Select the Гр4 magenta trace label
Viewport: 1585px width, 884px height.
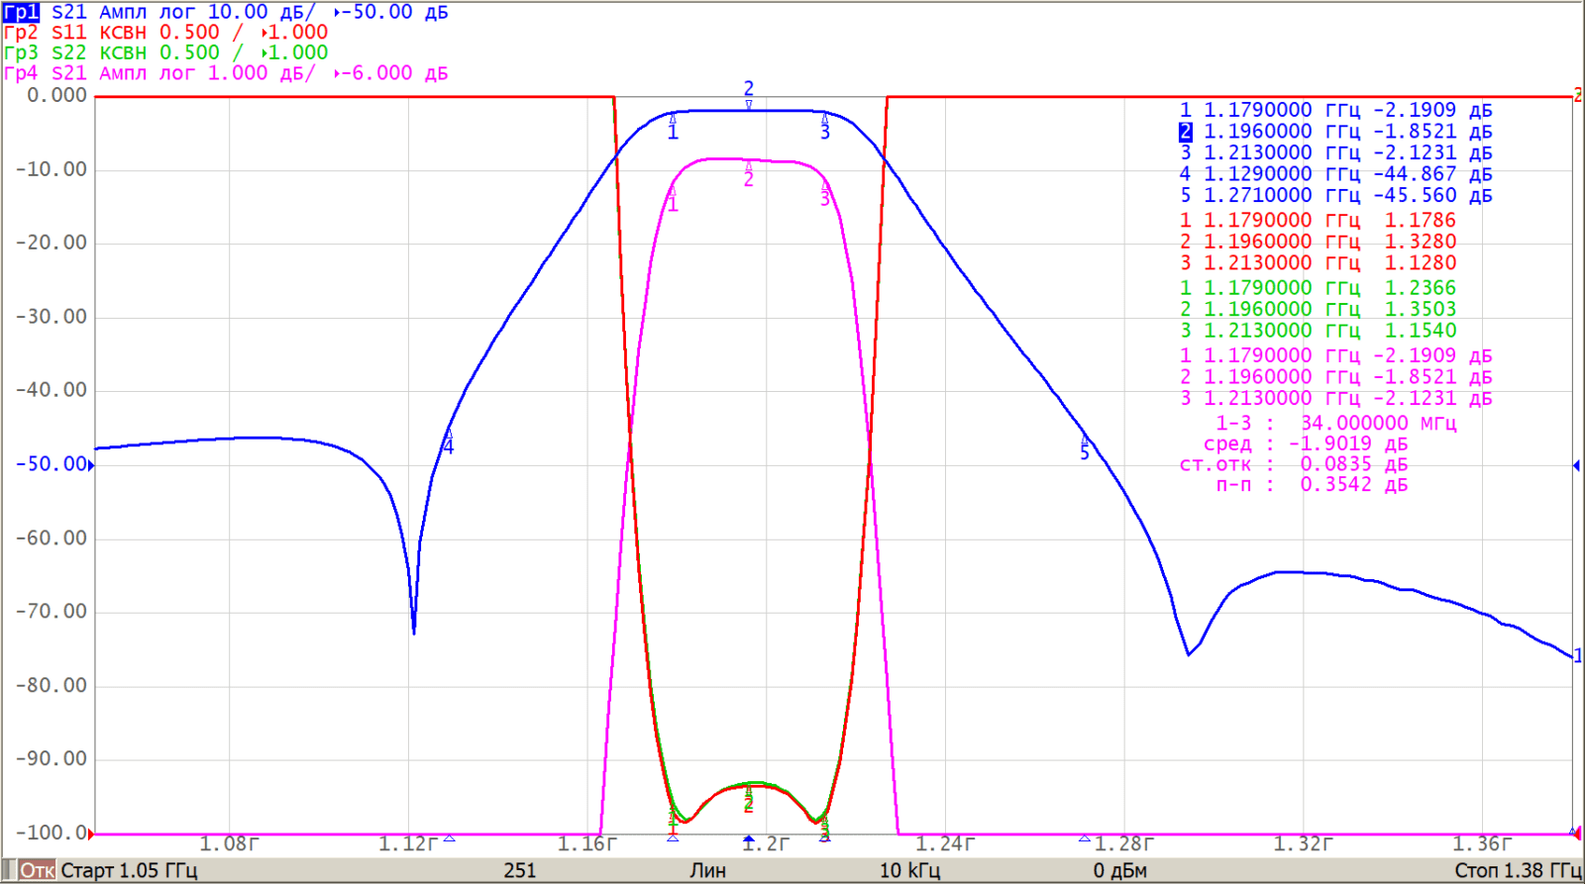[x=21, y=73]
